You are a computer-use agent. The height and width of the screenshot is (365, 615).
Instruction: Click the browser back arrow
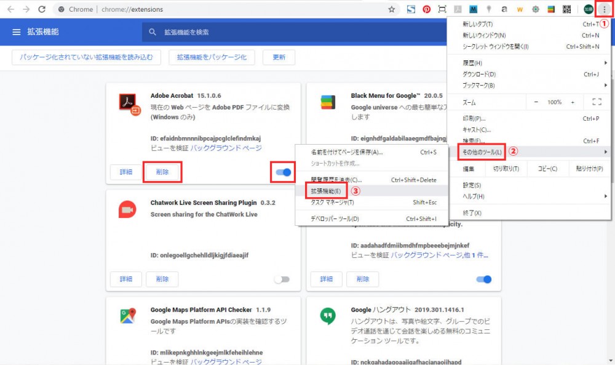pos(10,9)
